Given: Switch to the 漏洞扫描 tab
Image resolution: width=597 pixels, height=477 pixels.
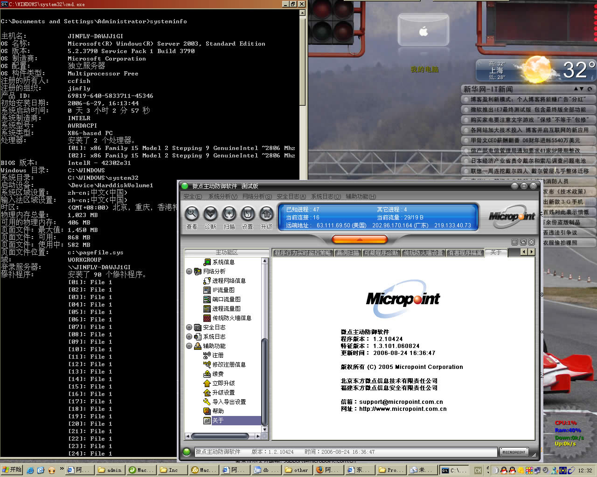Looking at the screenshot, I should [x=347, y=252].
